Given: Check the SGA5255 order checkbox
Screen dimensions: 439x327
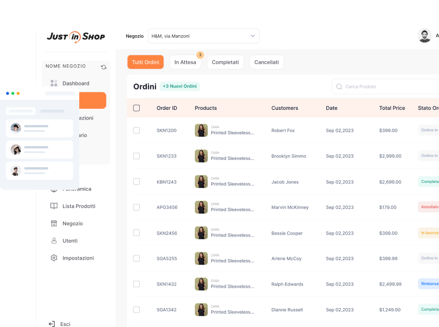Looking at the screenshot, I should click(136, 258).
